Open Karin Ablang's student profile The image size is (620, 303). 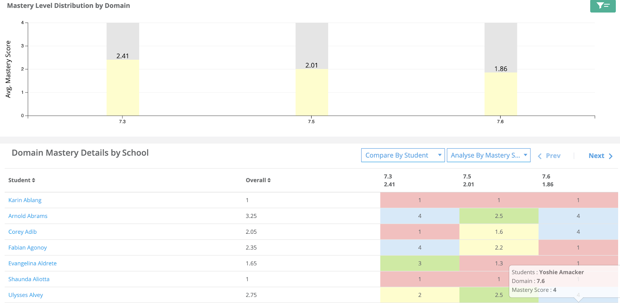pyautogui.click(x=25, y=200)
